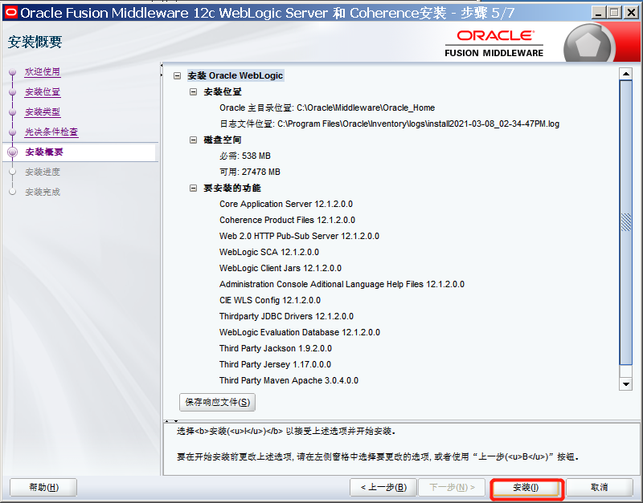Maximize the installer window

(x=614, y=13)
